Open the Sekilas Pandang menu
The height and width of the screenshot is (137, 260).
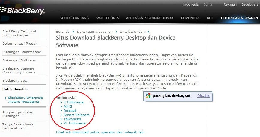pos(74,18)
